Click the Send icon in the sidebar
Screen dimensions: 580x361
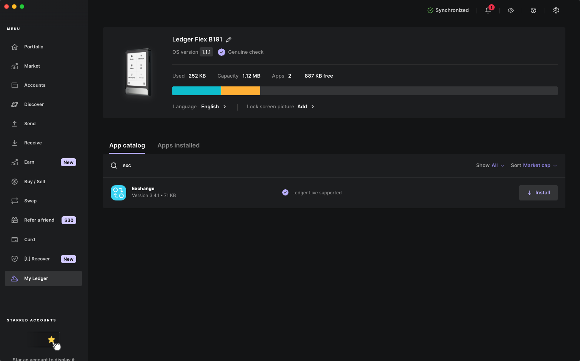point(29,123)
